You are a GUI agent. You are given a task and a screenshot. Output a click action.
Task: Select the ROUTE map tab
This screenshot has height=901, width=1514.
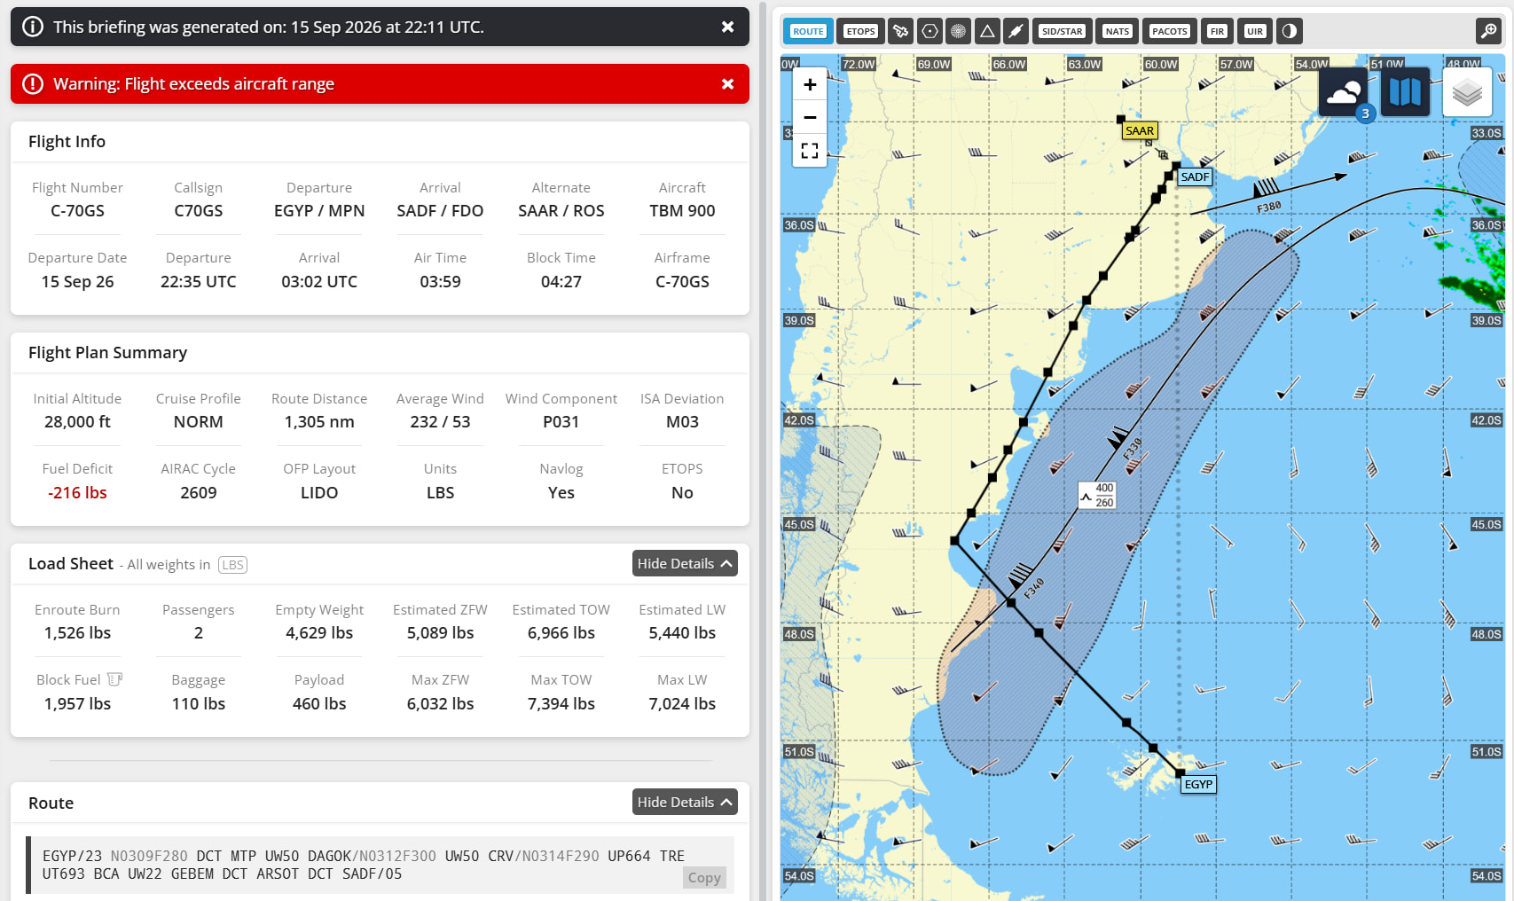808,31
